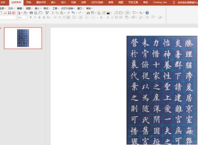This screenshot has width=198, height=145.
Task: Click the blue Help question-mark icon
Action: click(147, 13)
